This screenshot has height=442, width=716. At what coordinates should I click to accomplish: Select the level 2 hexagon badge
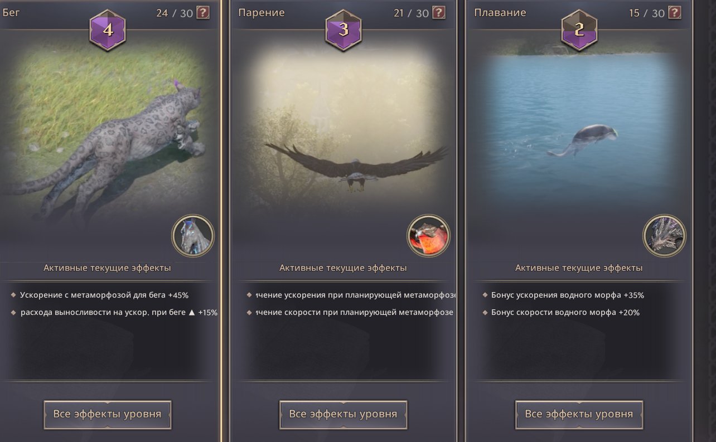(579, 30)
